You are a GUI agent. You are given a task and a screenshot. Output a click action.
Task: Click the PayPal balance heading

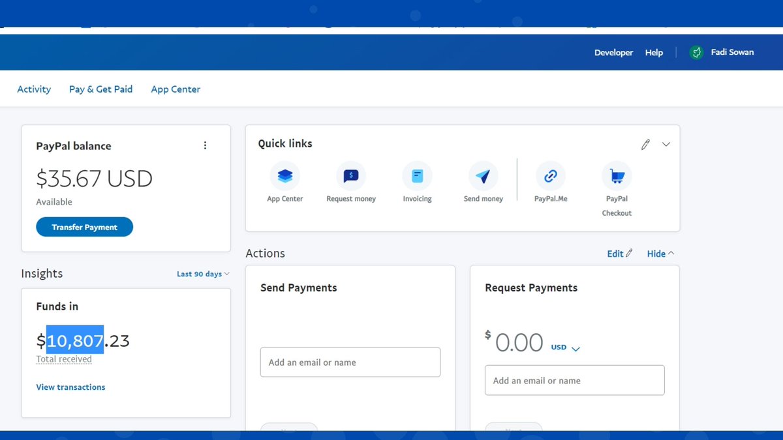74,146
